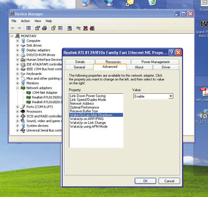The width and height of the screenshot is (208, 197).
Task: Select the Monitors category icon
Action: coord(23,83)
